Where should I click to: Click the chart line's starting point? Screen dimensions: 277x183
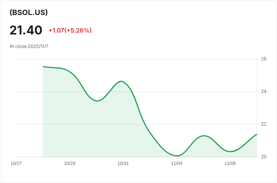43,66
